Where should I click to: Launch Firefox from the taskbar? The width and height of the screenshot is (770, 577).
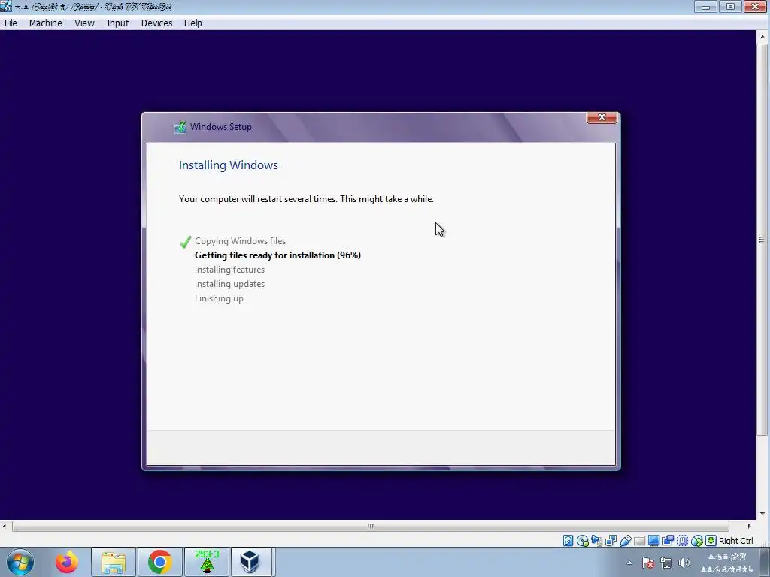point(67,562)
